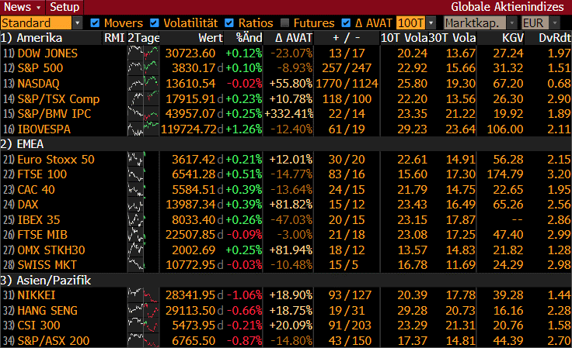Screen dimensions: 572x348
Task: Open S&P 500 2-day sparkline chart
Action: tap(143, 68)
